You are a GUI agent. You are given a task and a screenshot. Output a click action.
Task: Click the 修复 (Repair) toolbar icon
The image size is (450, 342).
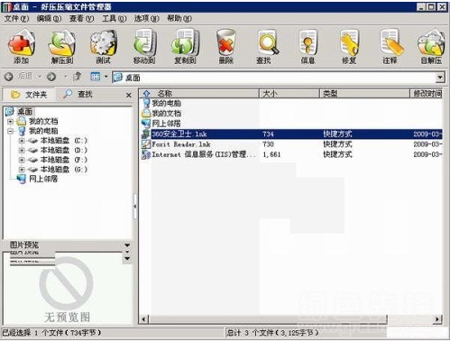tap(349, 43)
